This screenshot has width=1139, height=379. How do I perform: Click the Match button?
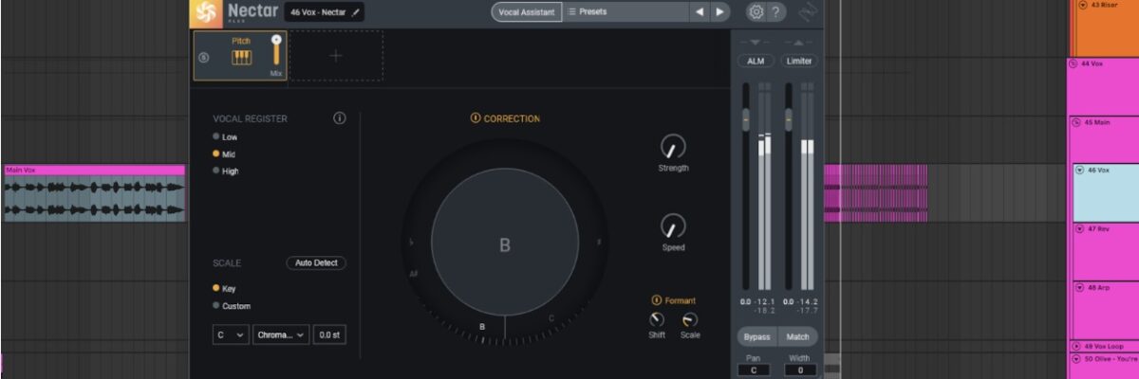798,336
